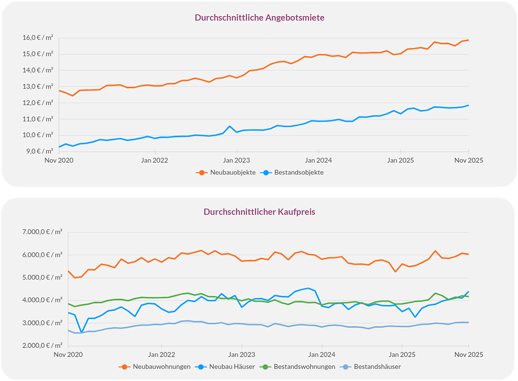Click the lowest dip of Neubau Häuser line
This screenshot has height=381, width=518.
click(x=82, y=332)
